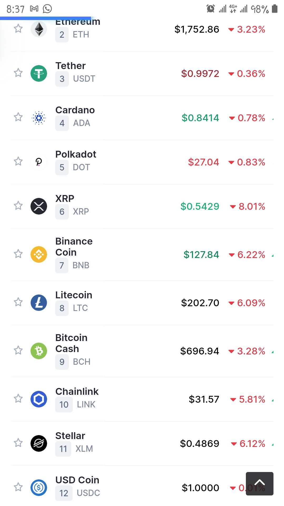
Task: Tap the XRP black logo icon
Action: tap(39, 206)
